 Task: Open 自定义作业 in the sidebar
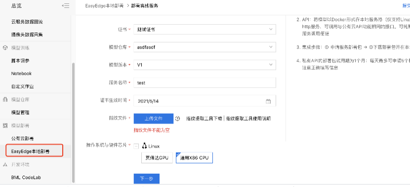23,87
